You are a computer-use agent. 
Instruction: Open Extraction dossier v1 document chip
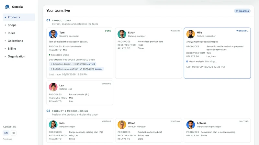tap(73, 64)
